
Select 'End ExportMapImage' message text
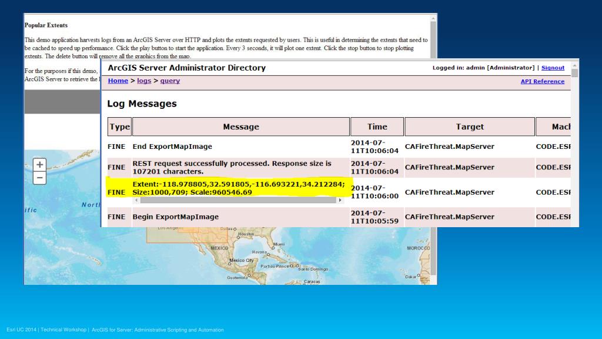coord(172,147)
